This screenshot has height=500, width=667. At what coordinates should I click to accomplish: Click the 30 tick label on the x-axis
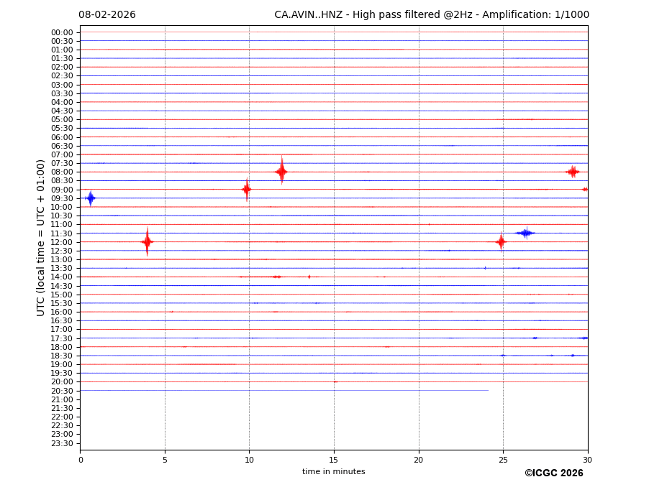[x=587, y=460]
